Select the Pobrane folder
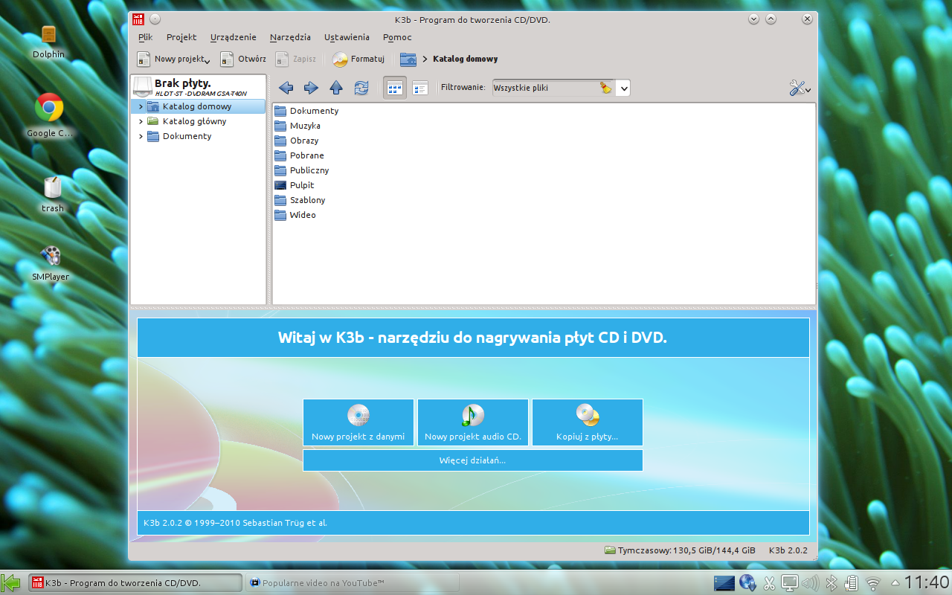This screenshot has height=595, width=952. click(x=299, y=155)
